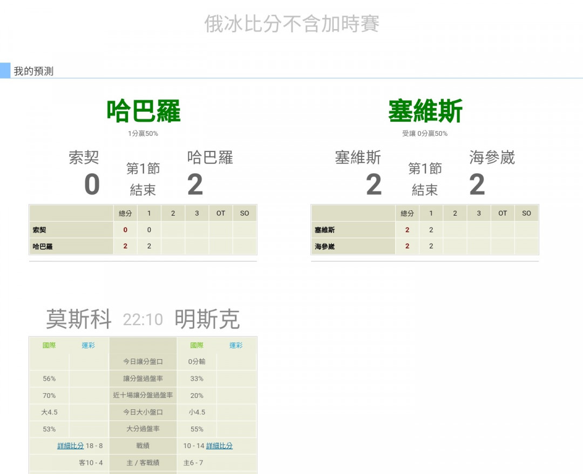The width and height of the screenshot is (583, 474).
Task: Click the 讓分盤過盤率 row label
Action: (143, 379)
